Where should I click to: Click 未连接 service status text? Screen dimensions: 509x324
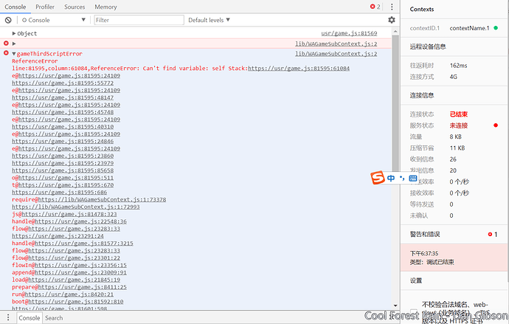(458, 125)
